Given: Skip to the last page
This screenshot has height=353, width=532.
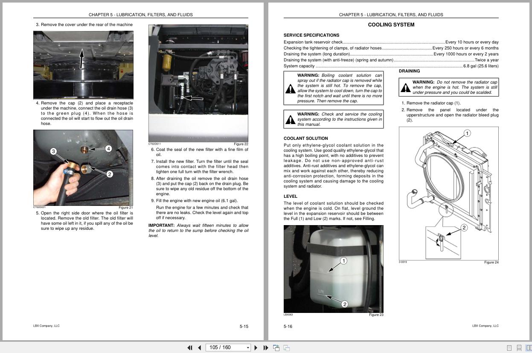Looking at the screenshot, I should pyautogui.click(x=265, y=347).
